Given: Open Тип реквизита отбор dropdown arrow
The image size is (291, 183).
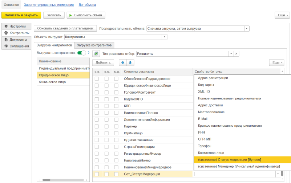Looking at the screenshot, I should point(231,54).
